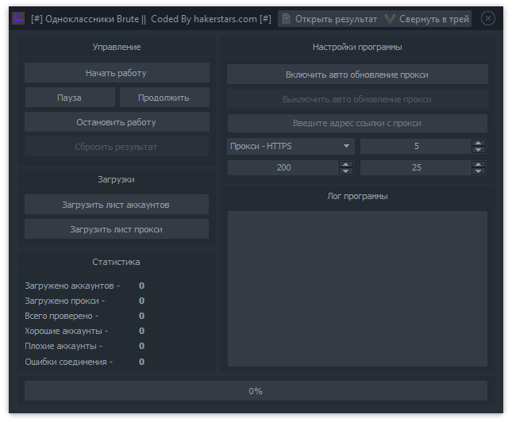Click the Лог программы heading

(357, 196)
